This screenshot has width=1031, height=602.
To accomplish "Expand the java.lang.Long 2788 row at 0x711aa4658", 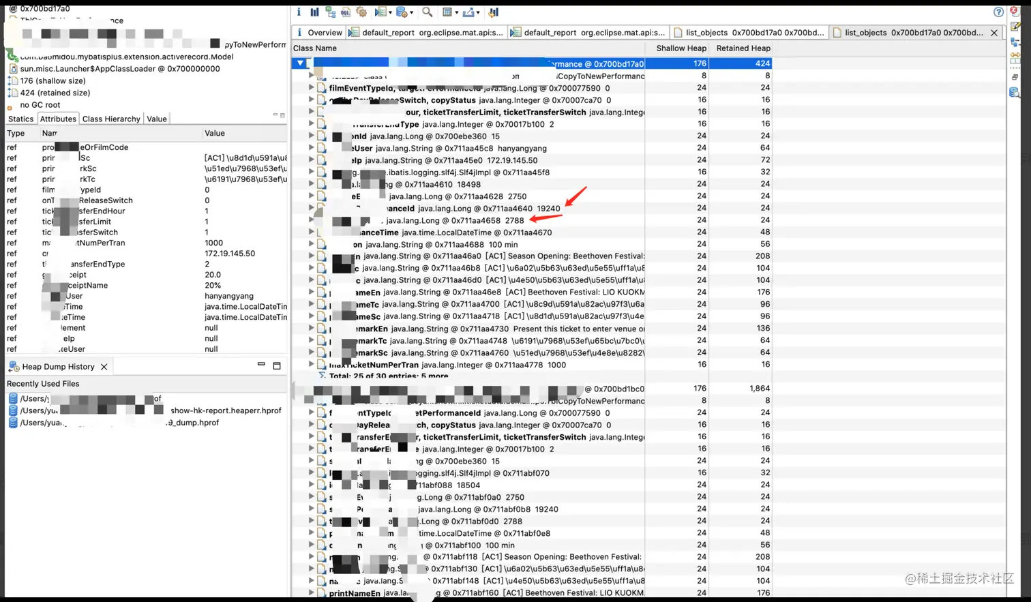I will pyautogui.click(x=311, y=220).
